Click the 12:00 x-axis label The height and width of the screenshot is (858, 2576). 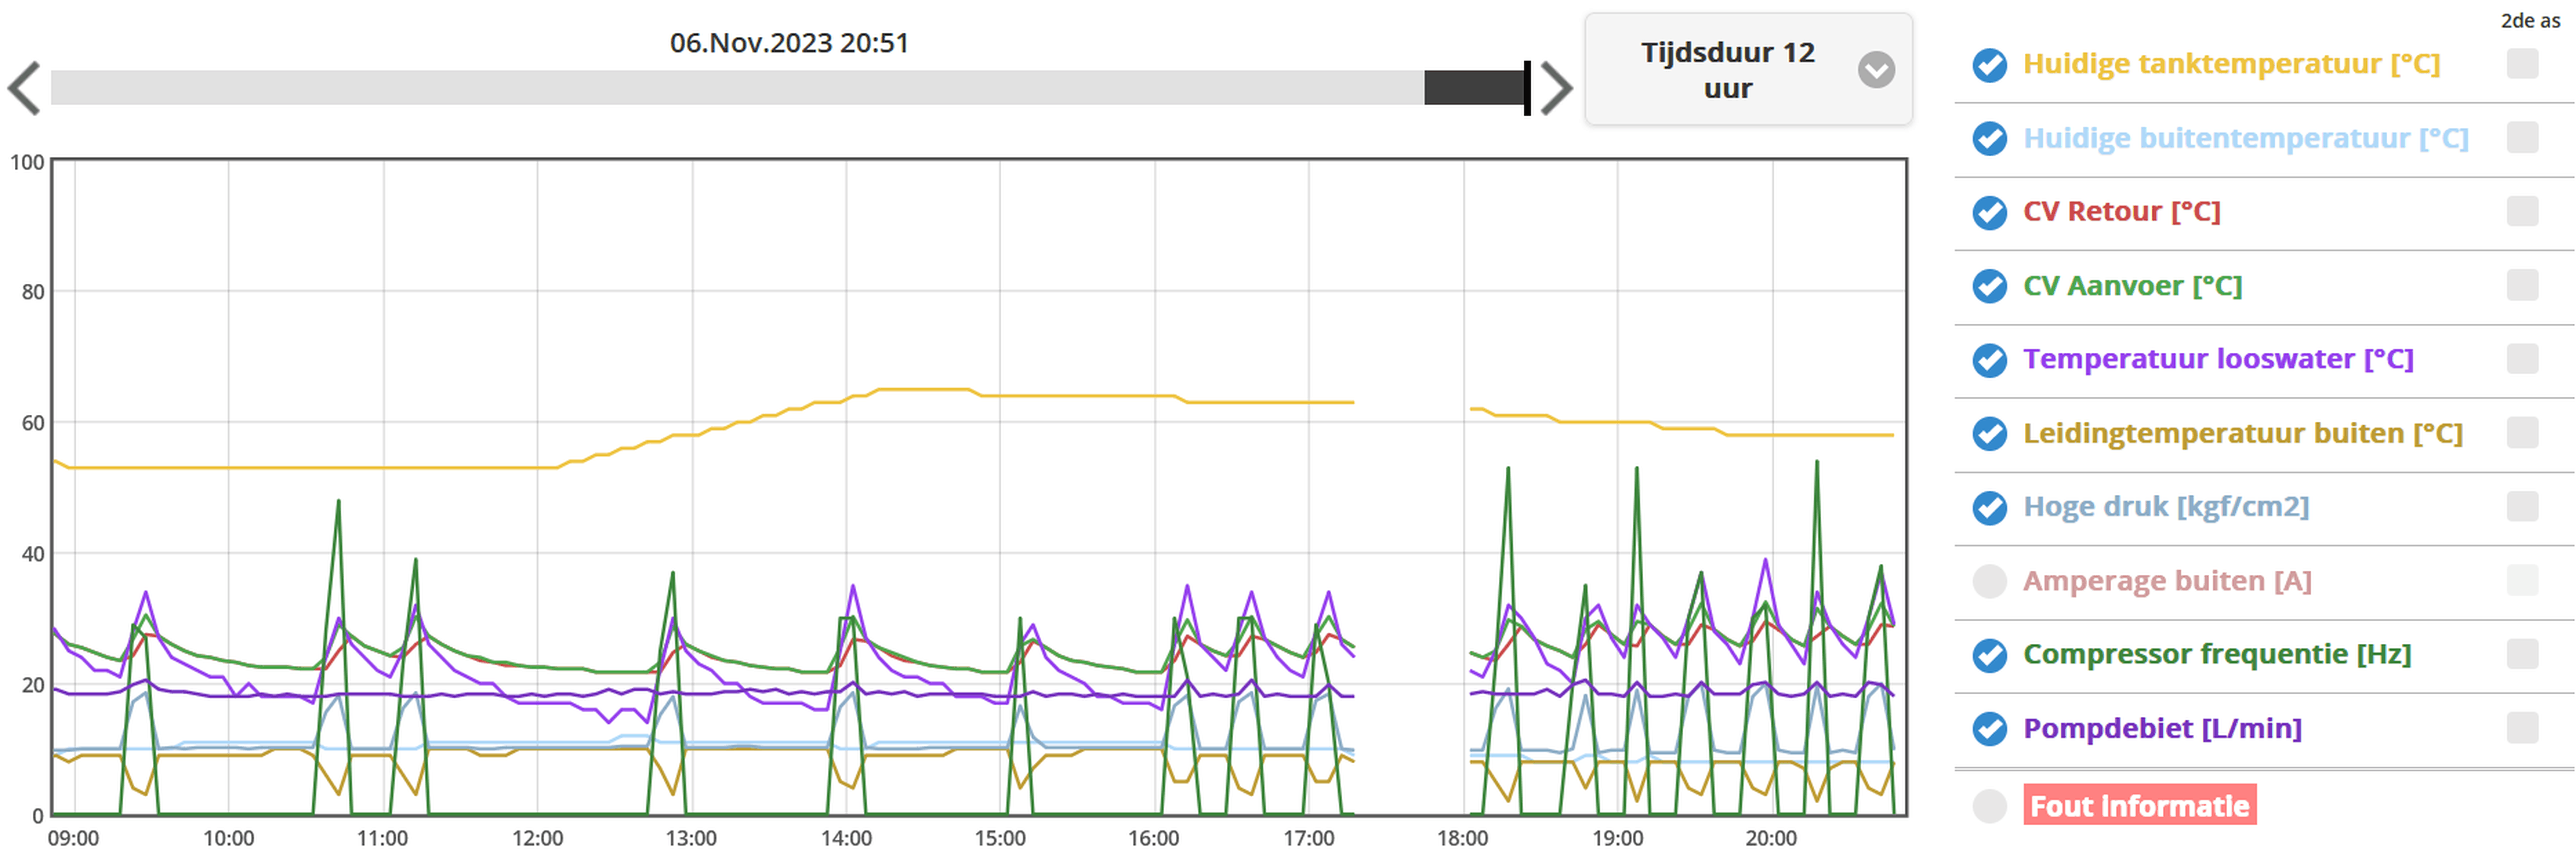(x=537, y=839)
